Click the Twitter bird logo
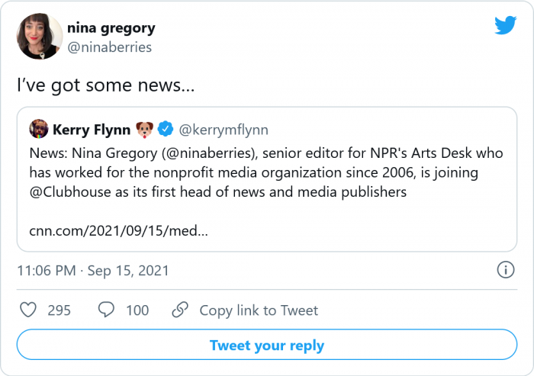This screenshot has width=534, height=376. click(x=505, y=25)
